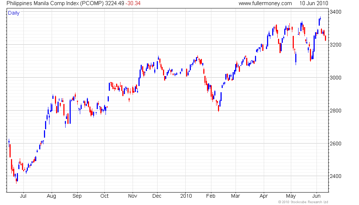Click the '2010' year label
The image size is (359, 205).
186,196
